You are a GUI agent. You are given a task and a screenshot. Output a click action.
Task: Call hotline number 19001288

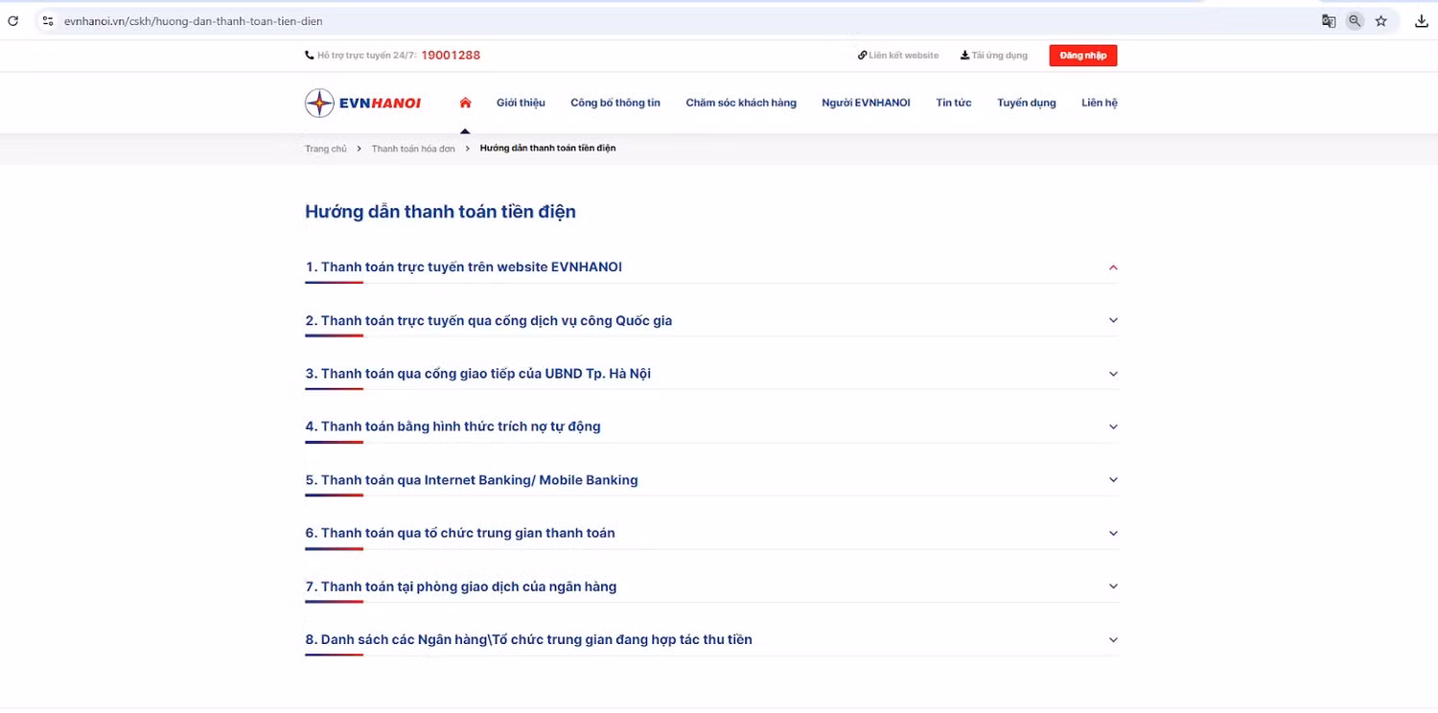tap(451, 56)
